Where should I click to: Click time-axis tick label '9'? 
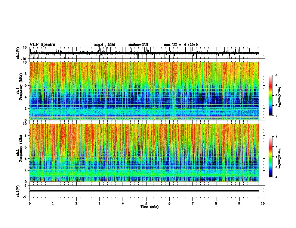click(x=239, y=203)
